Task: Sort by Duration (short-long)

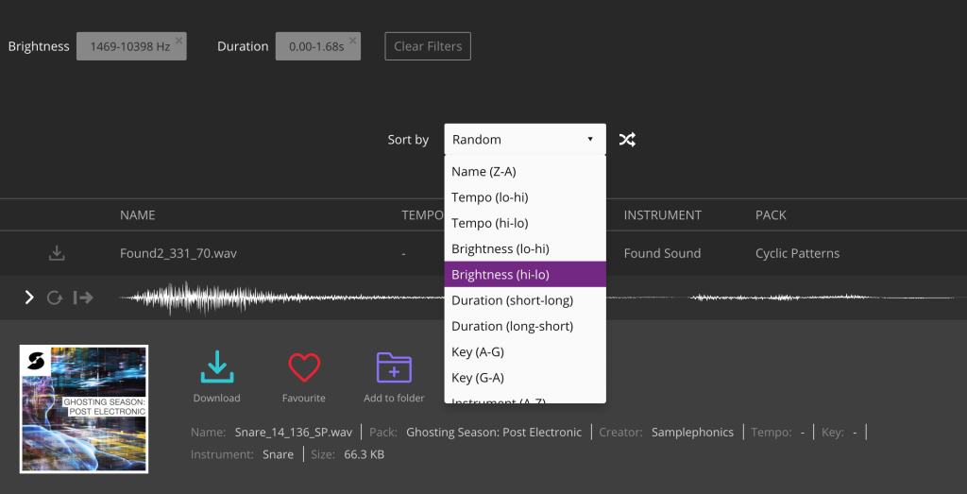Action: [512, 300]
